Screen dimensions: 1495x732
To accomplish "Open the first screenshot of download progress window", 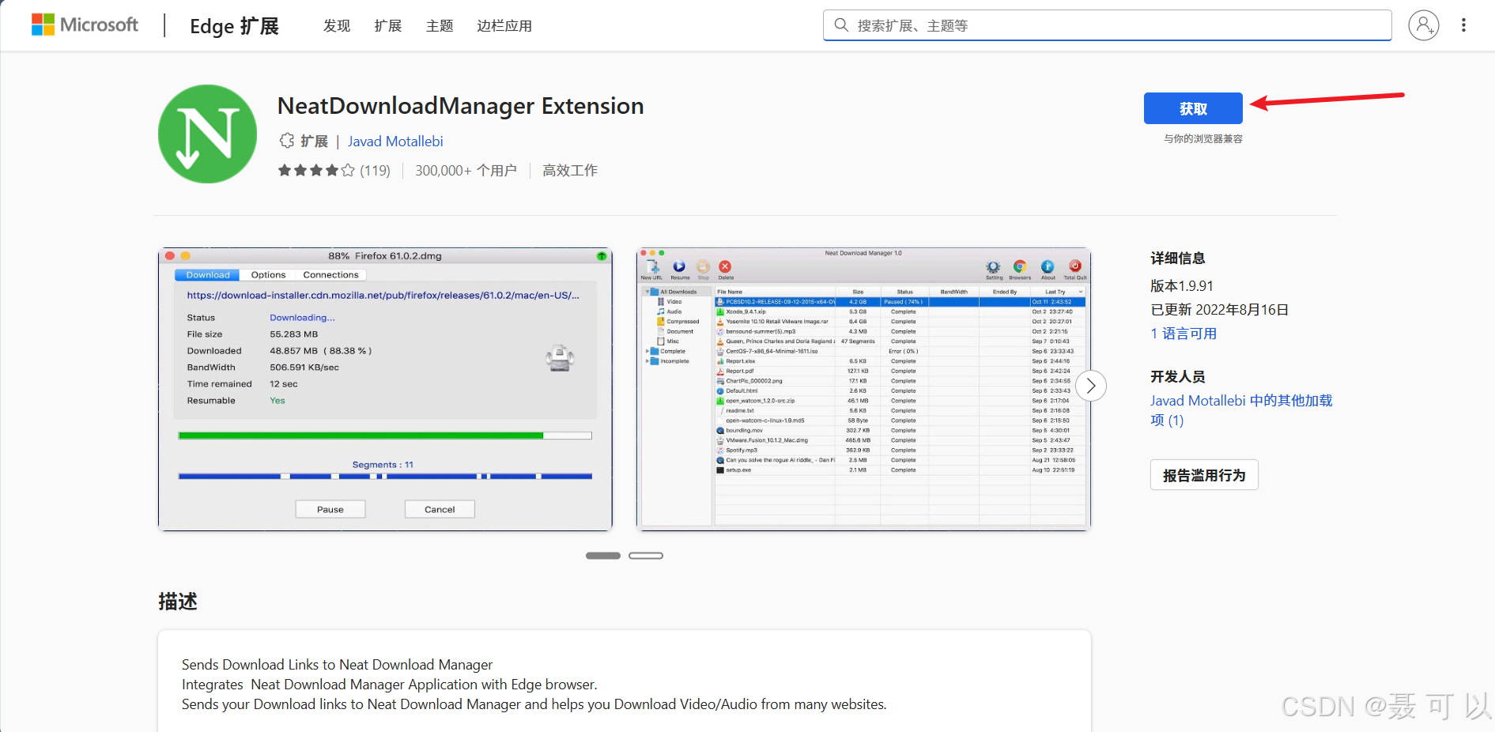I will pos(385,389).
